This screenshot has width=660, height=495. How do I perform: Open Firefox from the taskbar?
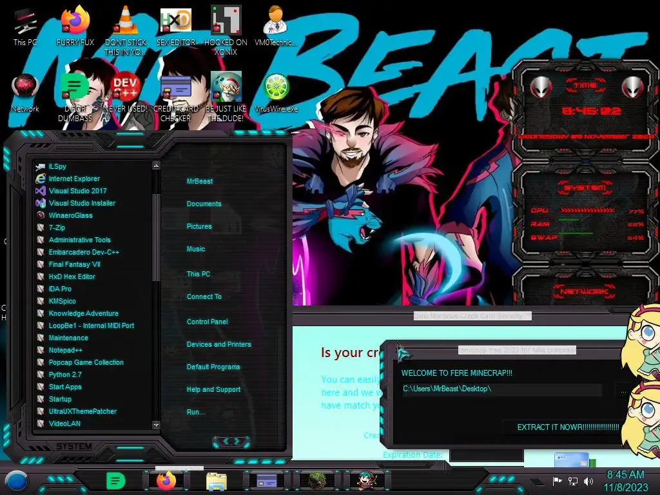[166, 481]
